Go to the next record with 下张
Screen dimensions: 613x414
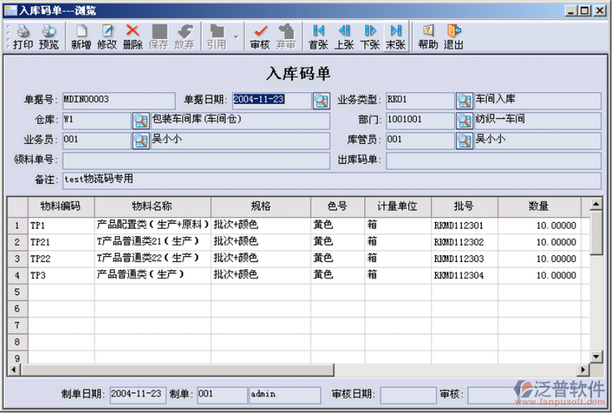pos(370,36)
